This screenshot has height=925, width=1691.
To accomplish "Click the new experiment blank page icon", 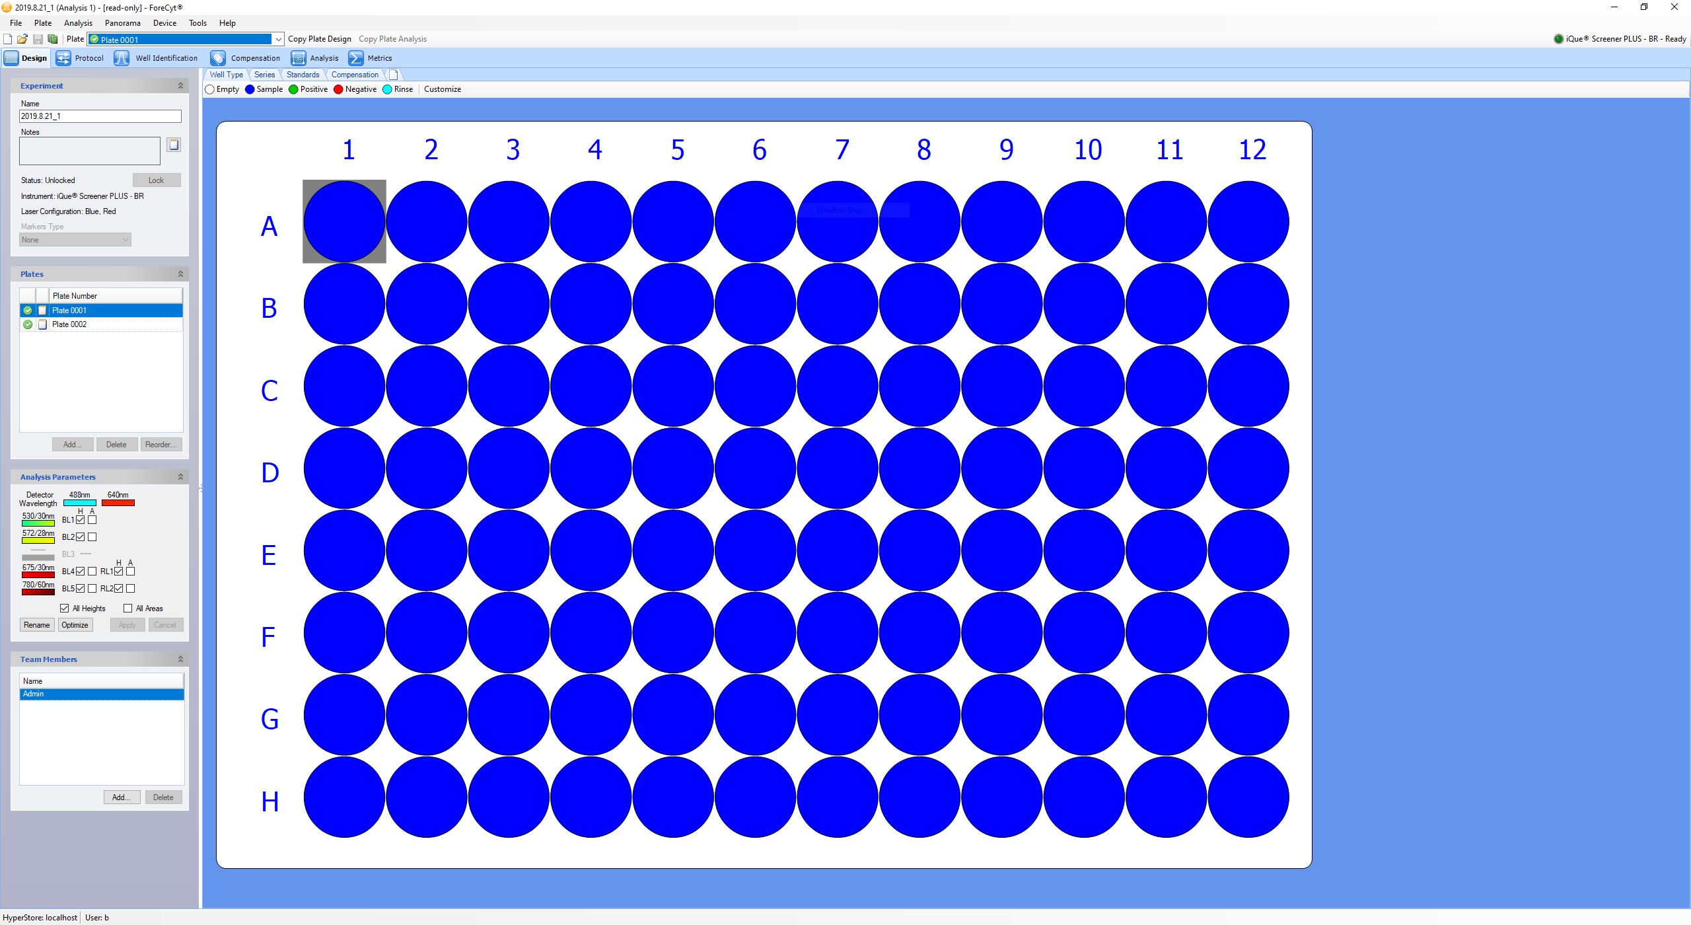I will tap(8, 39).
